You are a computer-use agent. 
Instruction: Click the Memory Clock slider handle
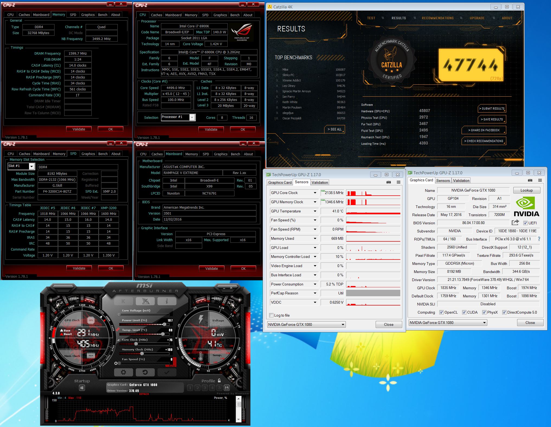pos(142,353)
